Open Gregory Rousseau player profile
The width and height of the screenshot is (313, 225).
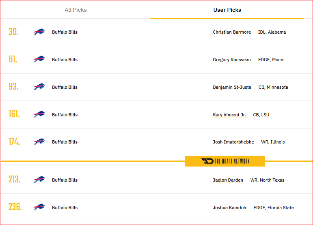[x=232, y=60]
